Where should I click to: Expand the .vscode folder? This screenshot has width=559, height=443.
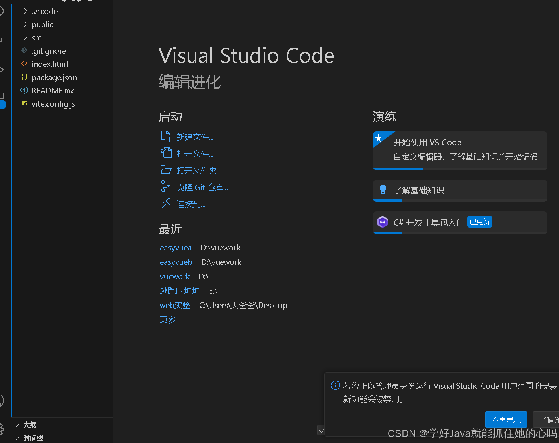[x=25, y=11]
